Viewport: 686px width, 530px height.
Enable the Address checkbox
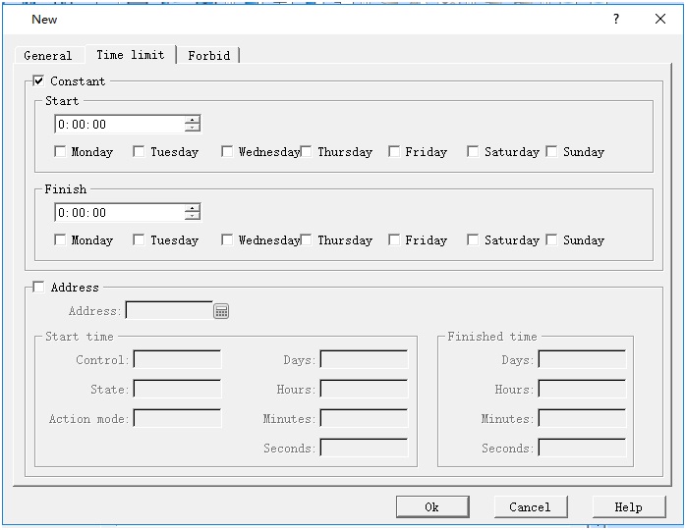pyautogui.click(x=39, y=288)
